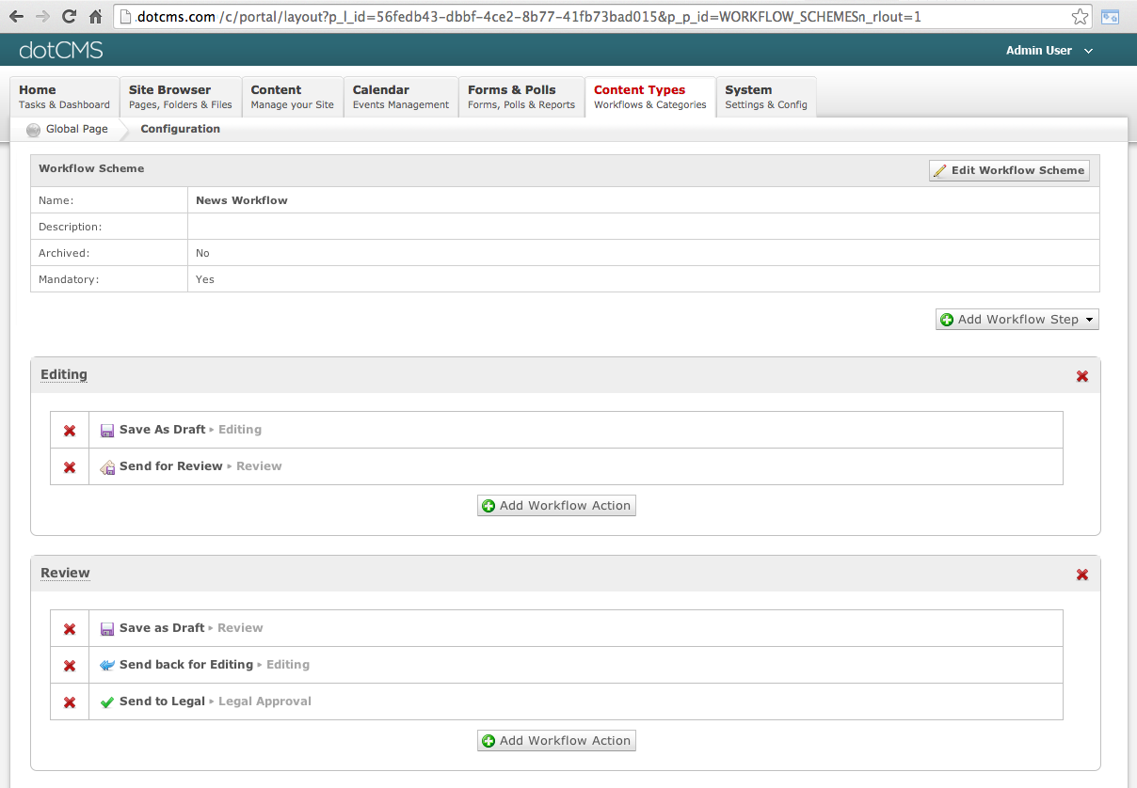Remove the Send for Review action
Viewport: 1137px width, 788px height.
point(70,467)
